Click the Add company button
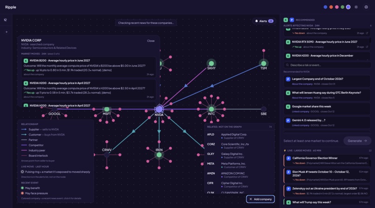This screenshot has width=375, height=208. tap(260, 199)
